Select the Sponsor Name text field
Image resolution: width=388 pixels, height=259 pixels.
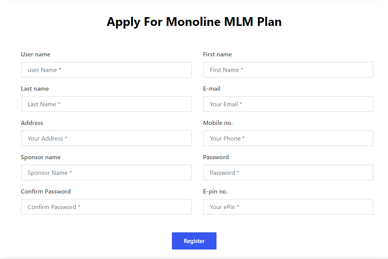pyautogui.click(x=106, y=173)
